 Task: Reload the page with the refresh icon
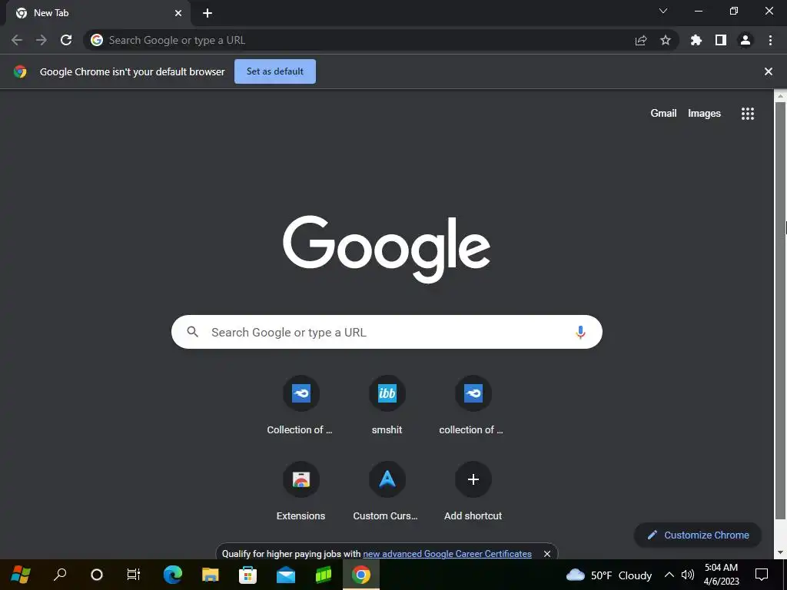66,40
